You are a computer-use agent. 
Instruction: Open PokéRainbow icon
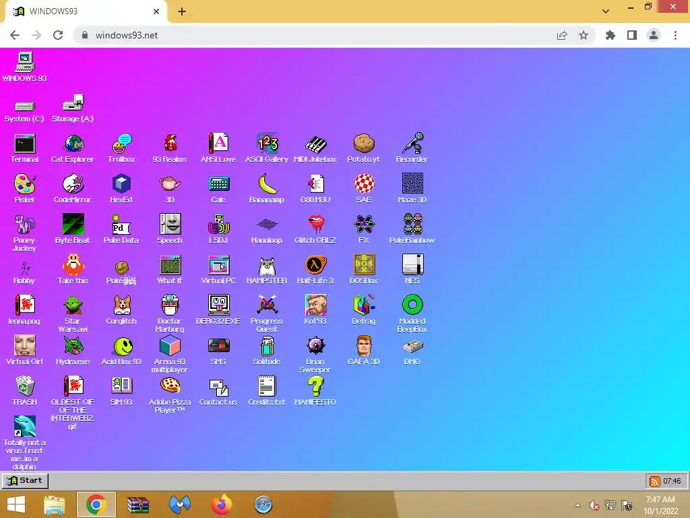412,229
